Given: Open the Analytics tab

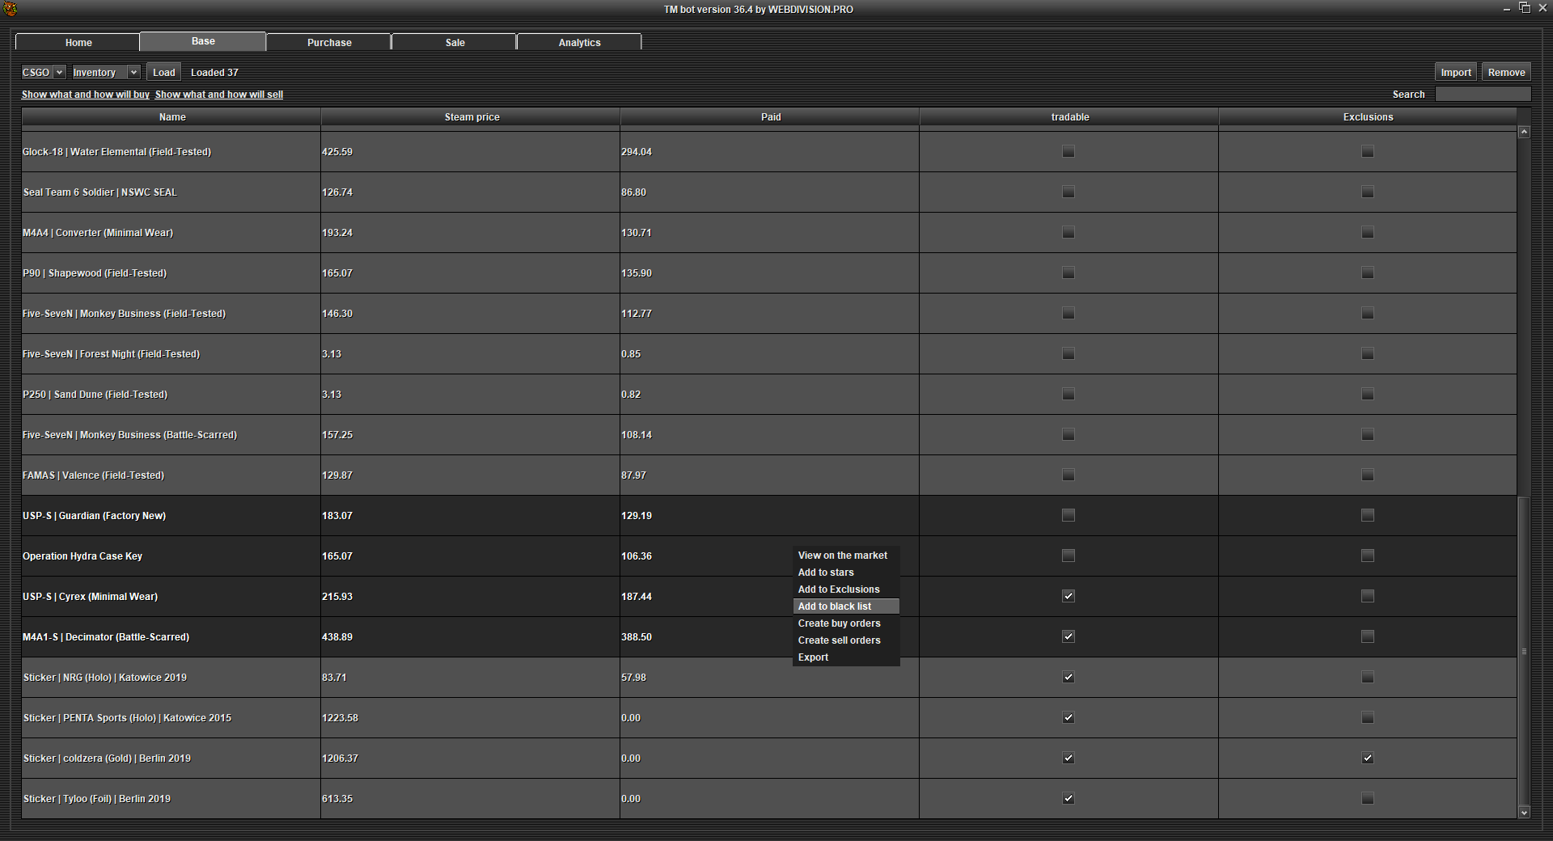Looking at the screenshot, I should point(579,42).
